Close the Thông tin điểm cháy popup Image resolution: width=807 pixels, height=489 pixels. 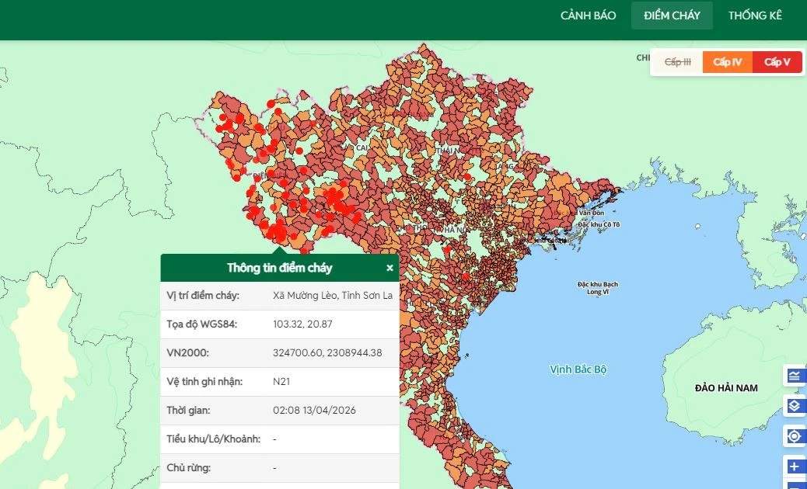click(390, 268)
